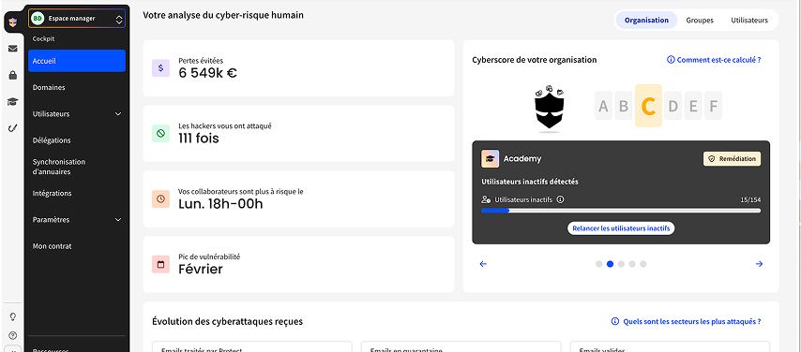Open Comment est-ce calculé link

(714, 60)
